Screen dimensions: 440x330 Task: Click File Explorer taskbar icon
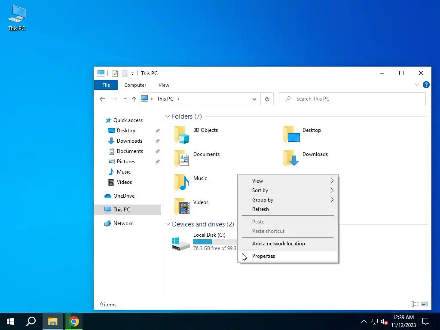click(x=52, y=321)
